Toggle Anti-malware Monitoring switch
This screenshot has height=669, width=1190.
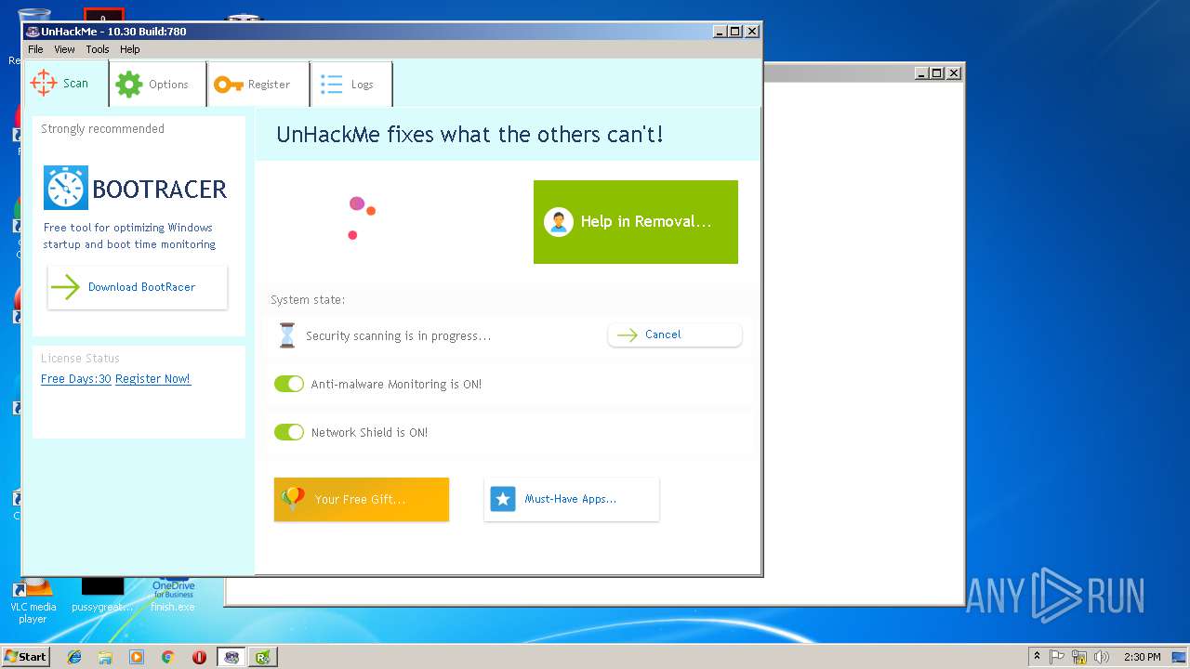(x=289, y=384)
